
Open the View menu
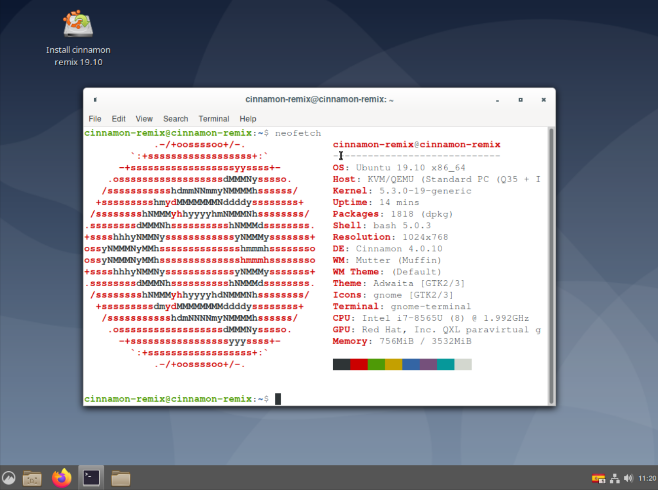[x=144, y=119]
